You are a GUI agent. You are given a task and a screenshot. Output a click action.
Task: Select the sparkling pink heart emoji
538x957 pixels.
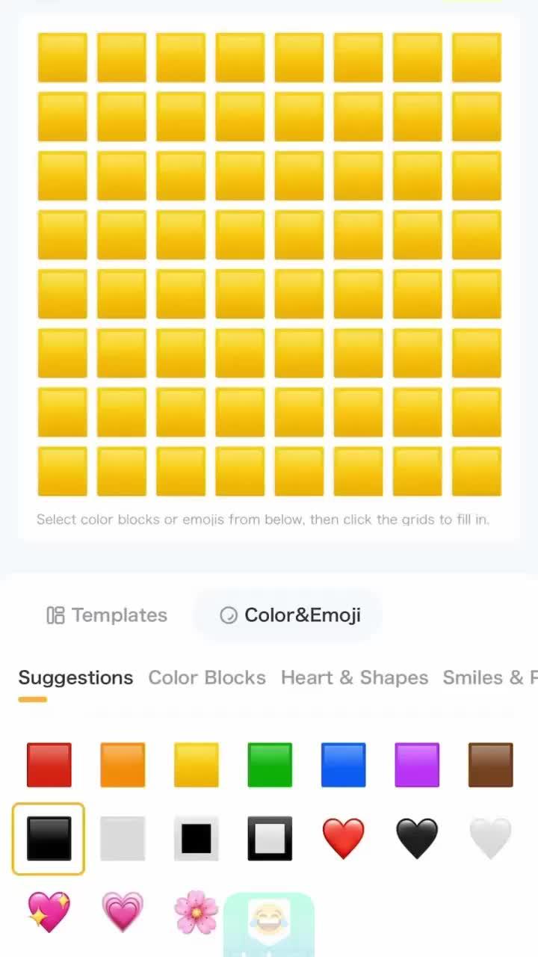tap(49, 912)
